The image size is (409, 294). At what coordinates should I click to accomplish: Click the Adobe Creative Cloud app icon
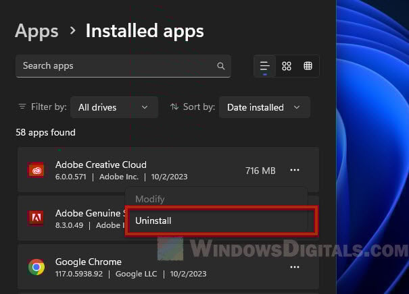(36, 170)
